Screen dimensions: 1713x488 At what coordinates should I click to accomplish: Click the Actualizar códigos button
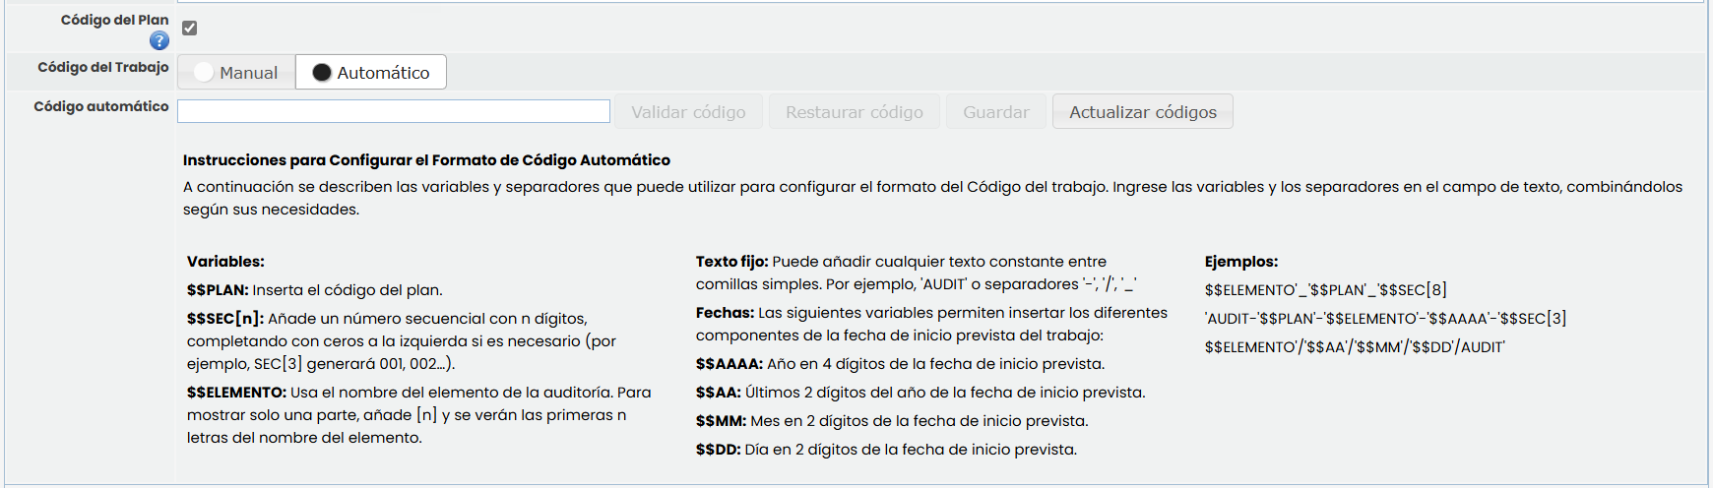click(1142, 112)
